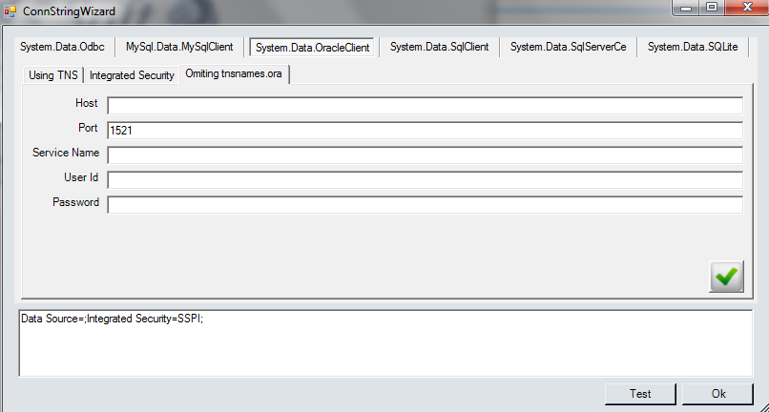
Task: Click into the Password field
Action: tap(426, 204)
